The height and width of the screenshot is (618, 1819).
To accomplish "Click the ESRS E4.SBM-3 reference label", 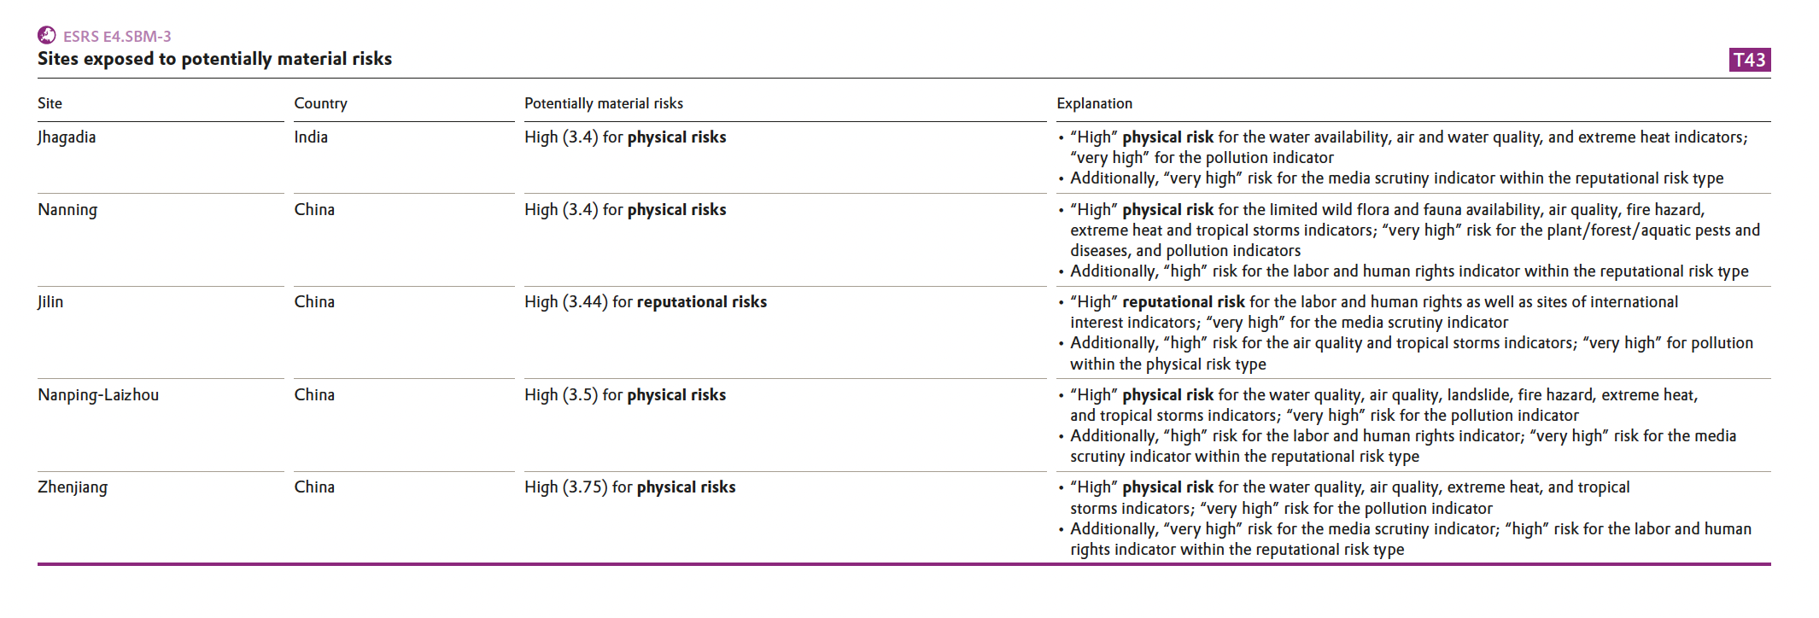I will click(x=117, y=36).
